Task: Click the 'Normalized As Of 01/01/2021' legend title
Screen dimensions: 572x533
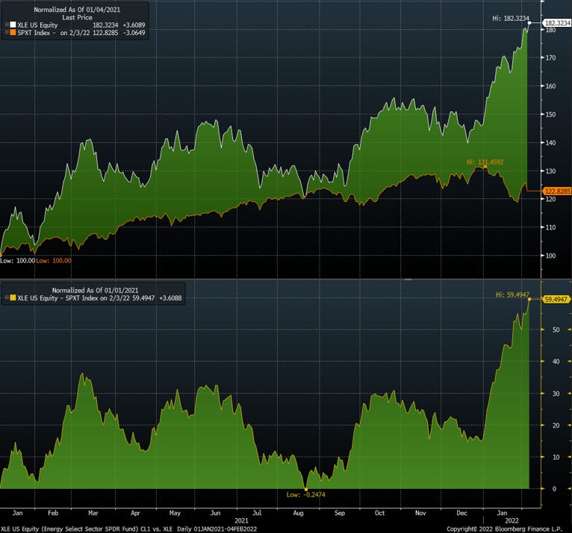Action: 96,290
